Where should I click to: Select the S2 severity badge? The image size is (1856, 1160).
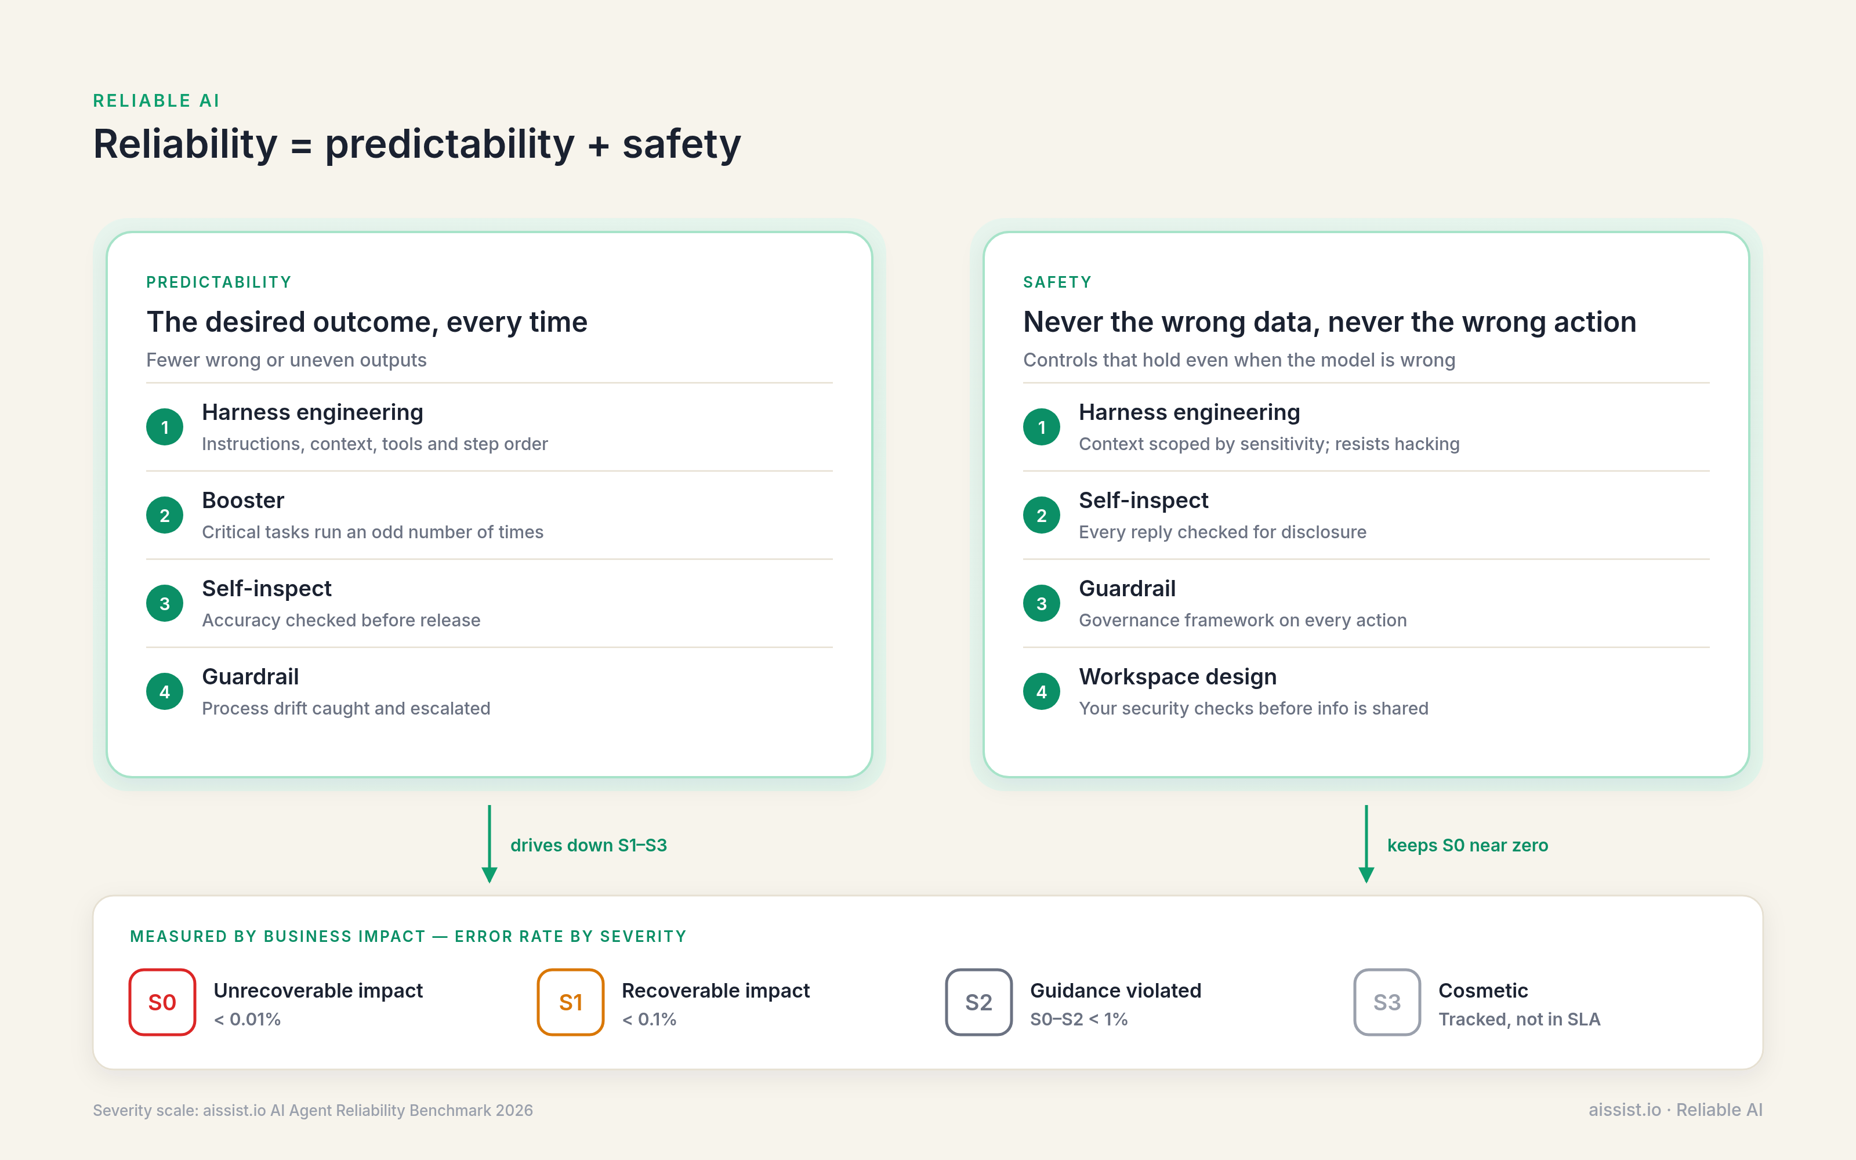point(978,1002)
